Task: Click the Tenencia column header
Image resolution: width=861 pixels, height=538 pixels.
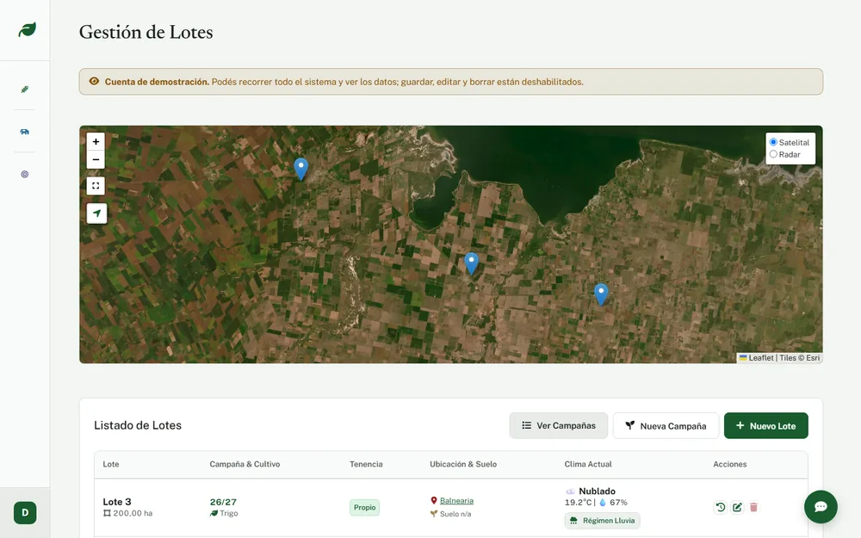Action: [366, 464]
